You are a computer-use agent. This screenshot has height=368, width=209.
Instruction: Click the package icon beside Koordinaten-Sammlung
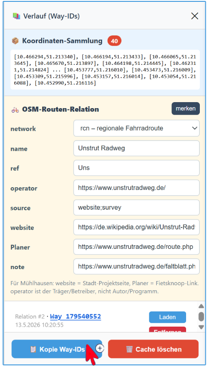[15, 41]
